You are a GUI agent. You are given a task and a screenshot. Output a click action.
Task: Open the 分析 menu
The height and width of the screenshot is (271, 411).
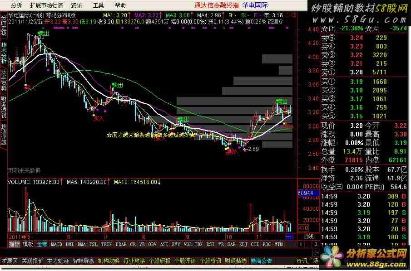(16, 5)
